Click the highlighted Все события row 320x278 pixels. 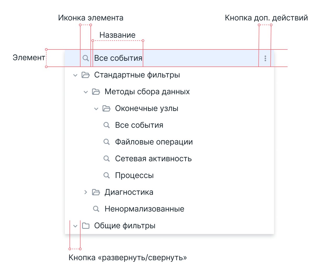pos(118,58)
